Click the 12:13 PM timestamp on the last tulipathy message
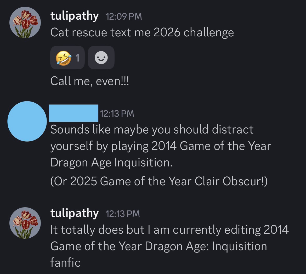306x274 pixels. [122, 214]
